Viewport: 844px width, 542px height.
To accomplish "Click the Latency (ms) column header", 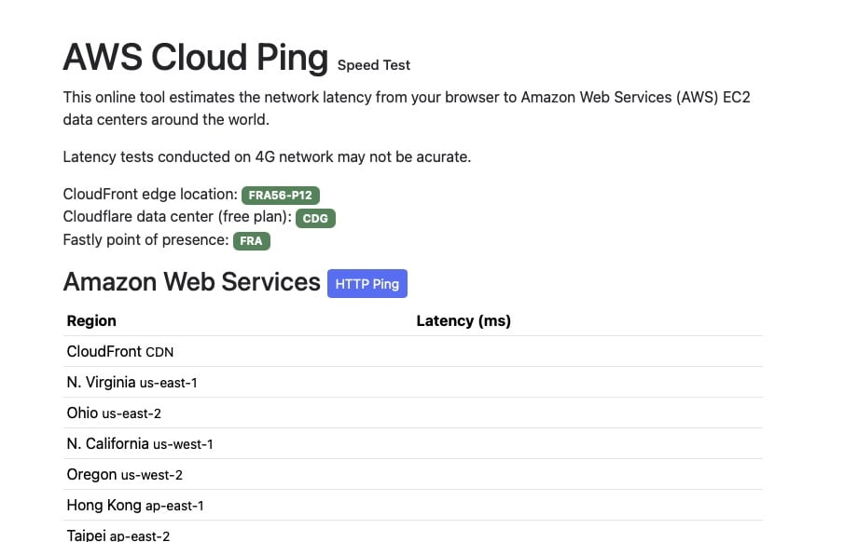I will point(464,321).
